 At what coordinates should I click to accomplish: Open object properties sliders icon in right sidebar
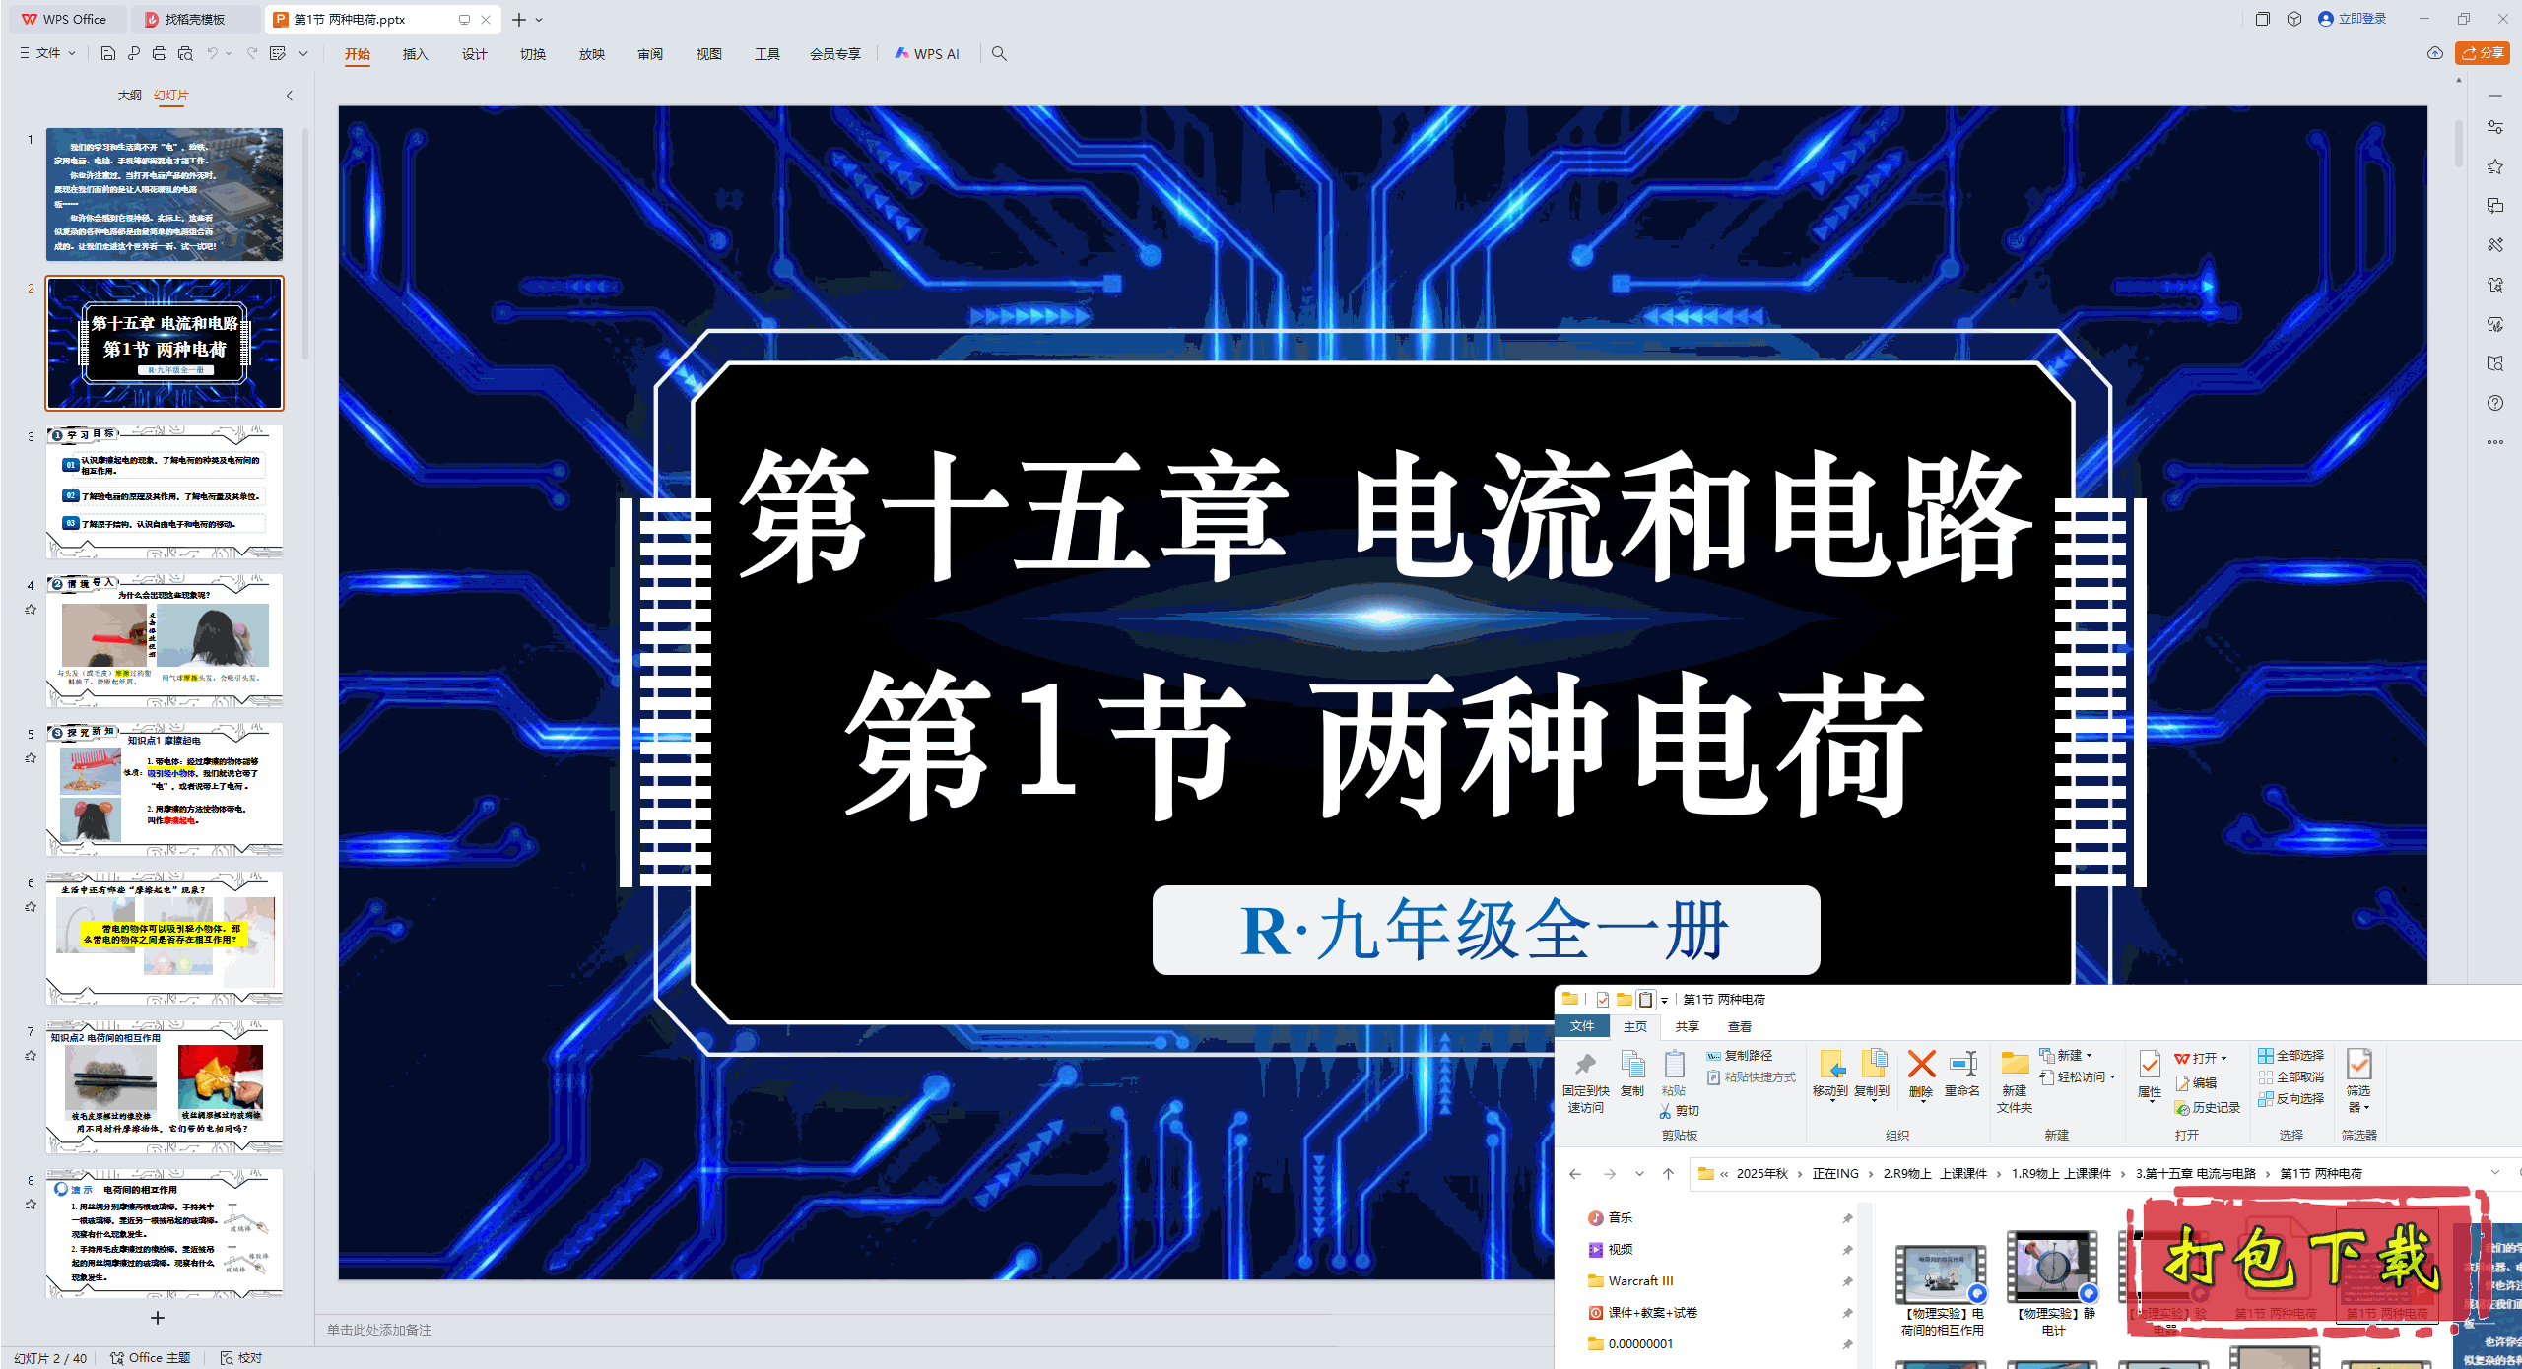coord(2494,127)
